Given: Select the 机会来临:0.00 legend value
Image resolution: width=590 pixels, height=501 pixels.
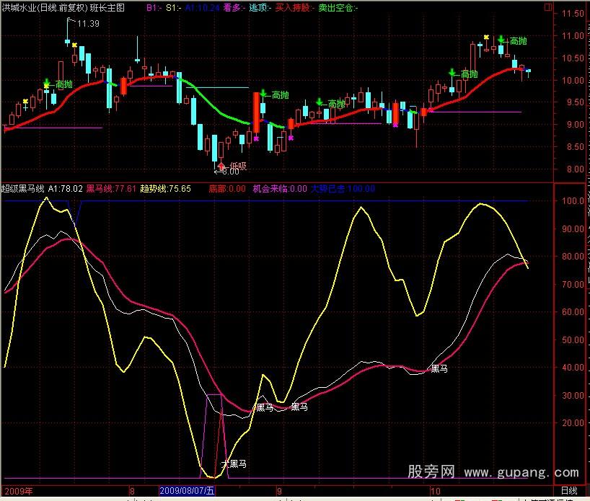Looking at the screenshot, I should [x=278, y=189].
